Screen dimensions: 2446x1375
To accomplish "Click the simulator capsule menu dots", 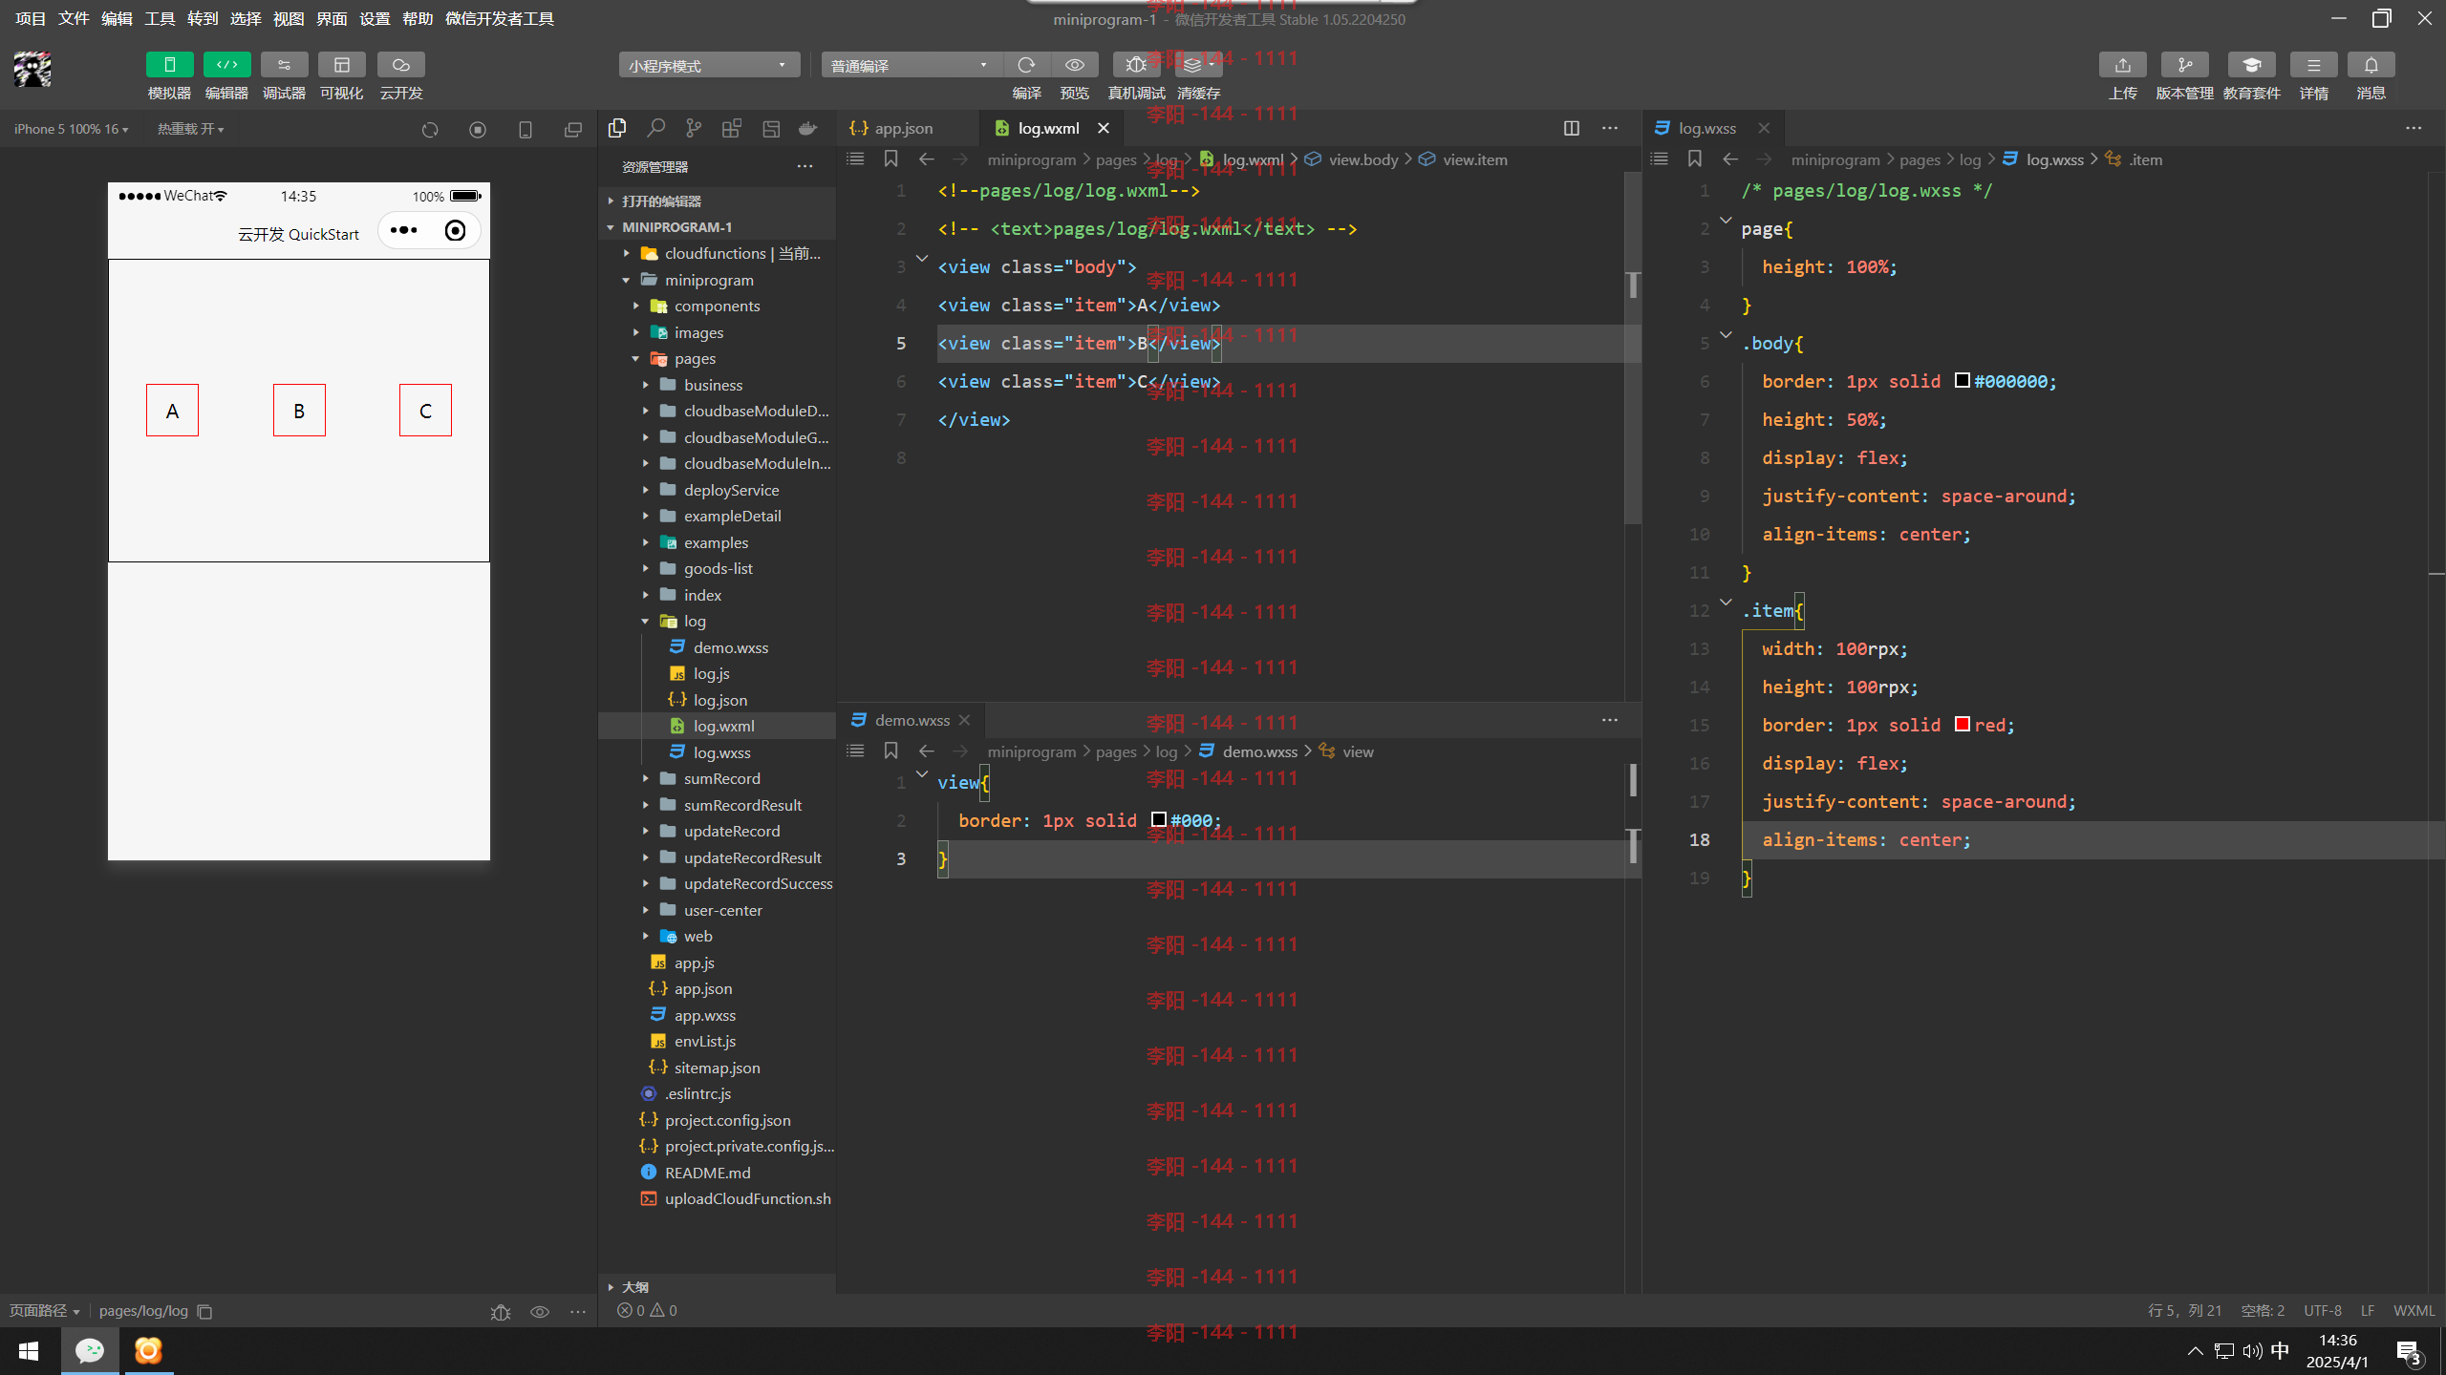I will (x=404, y=230).
